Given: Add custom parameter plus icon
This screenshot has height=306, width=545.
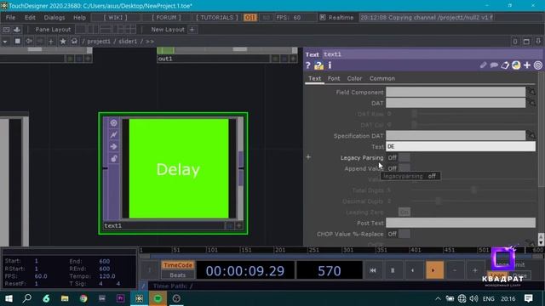Looking at the screenshot, I should coord(527,65).
